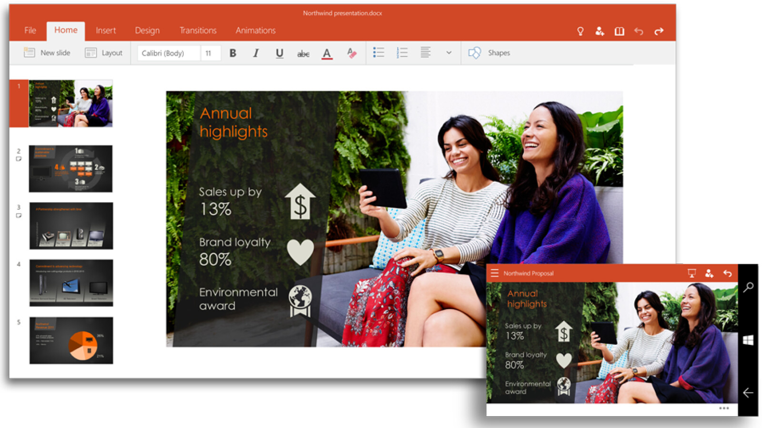Image resolution: width=762 pixels, height=428 pixels.
Task: Open the Insert tab
Action: tap(105, 30)
